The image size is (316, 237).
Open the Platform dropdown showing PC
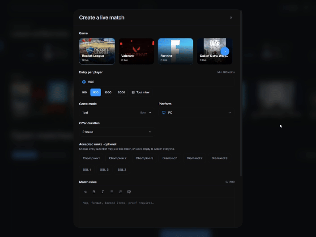(x=196, y=113)
